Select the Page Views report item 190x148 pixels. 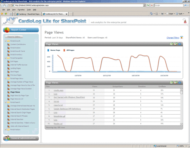[15, 92]
